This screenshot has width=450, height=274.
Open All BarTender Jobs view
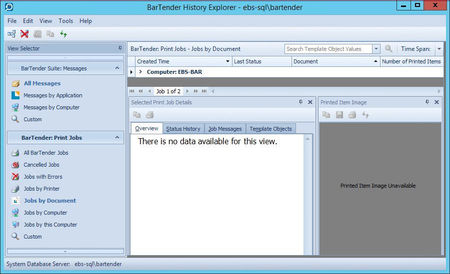(46, 153)
